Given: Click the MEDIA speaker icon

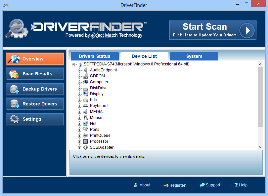Looking at the screenshot, I should [x=85, y=112].
